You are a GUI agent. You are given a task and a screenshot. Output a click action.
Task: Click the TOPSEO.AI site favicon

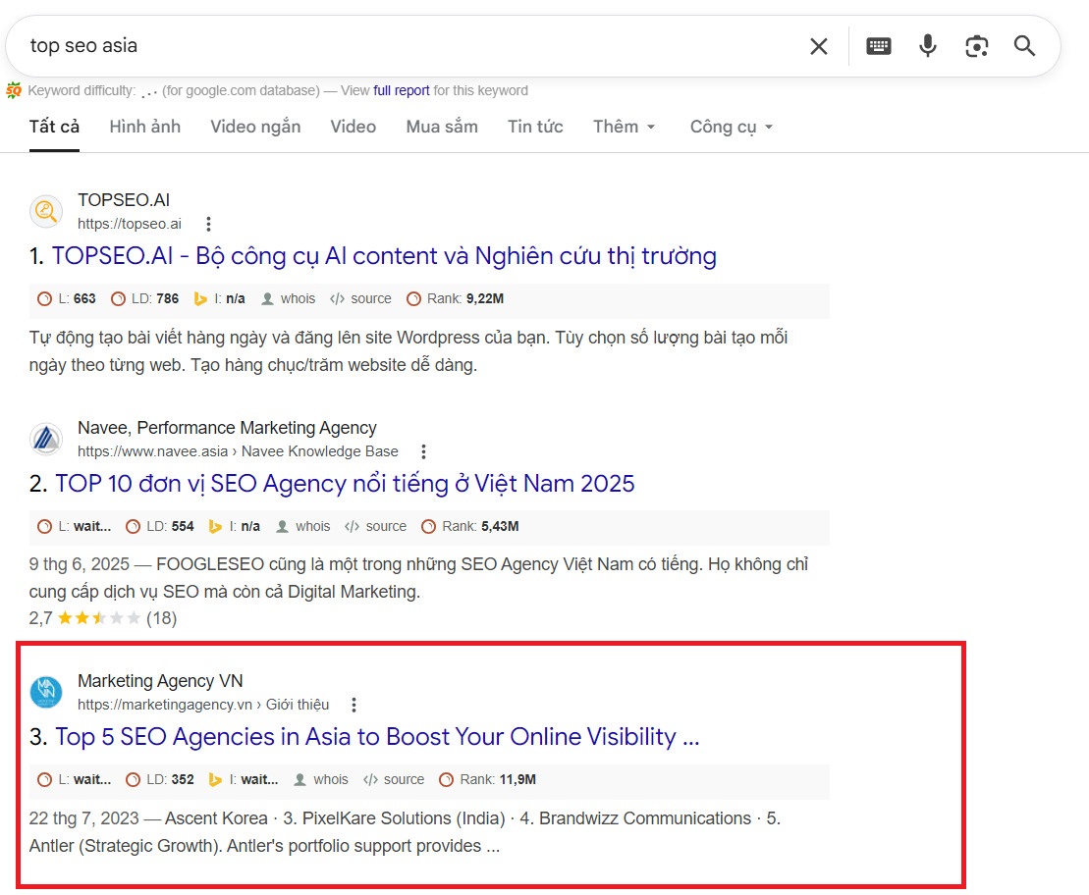pos(46,210)
